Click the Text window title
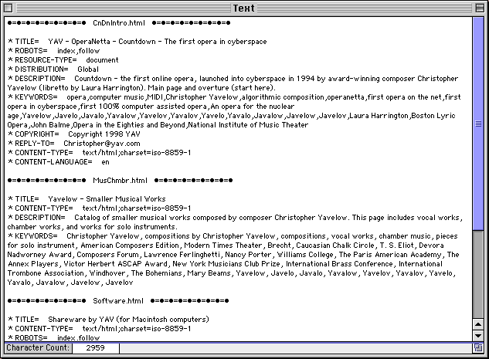Viewport: 489px width, 359px height. tap(244, 8)
